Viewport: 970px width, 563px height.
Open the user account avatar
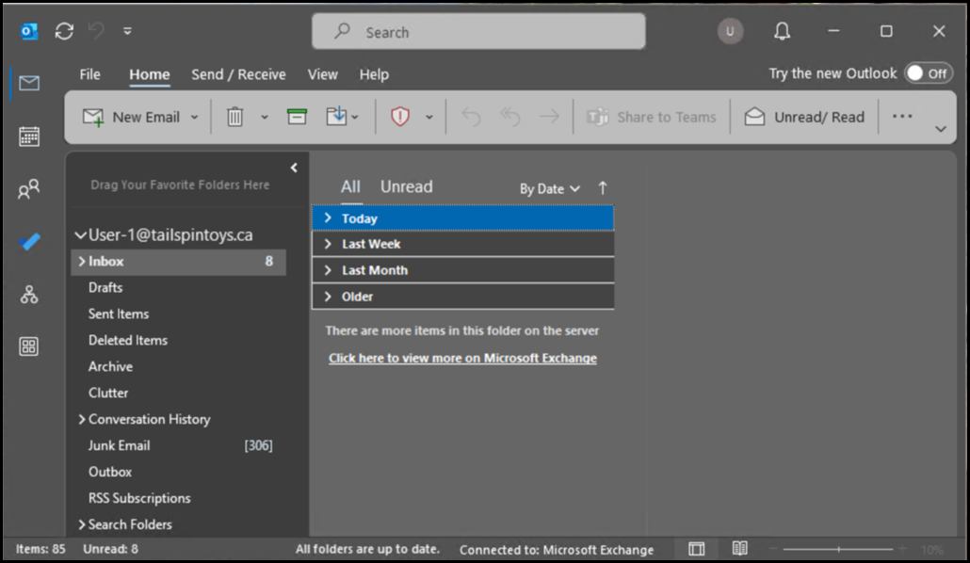tap(730, 31)
